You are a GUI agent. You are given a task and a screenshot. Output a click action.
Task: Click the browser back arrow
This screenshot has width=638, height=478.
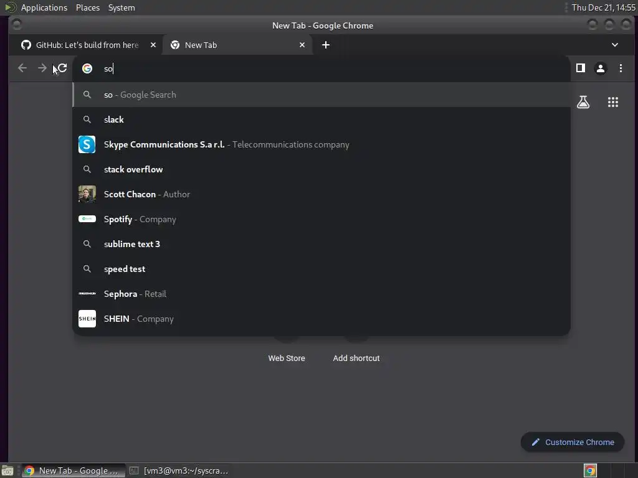(x=22, y=68)
